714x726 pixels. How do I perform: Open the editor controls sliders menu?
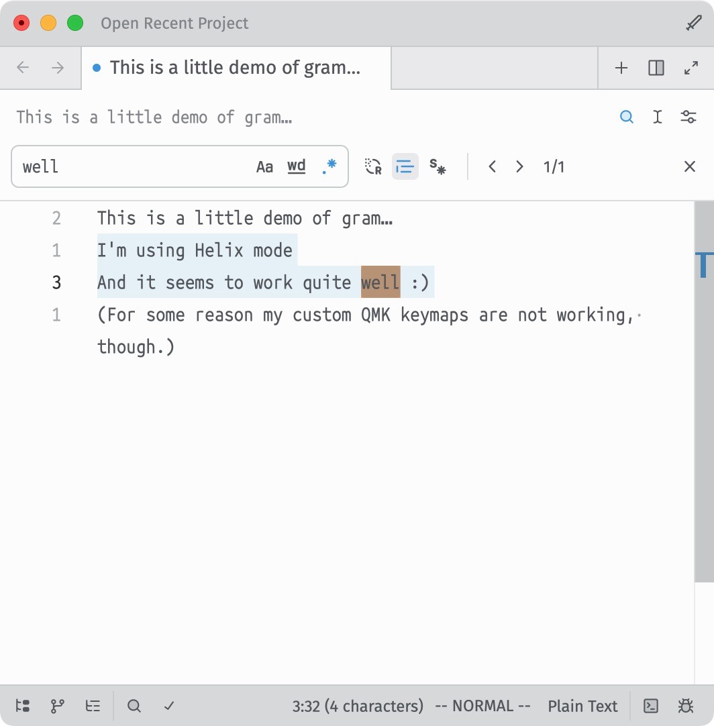click(688, 117)
